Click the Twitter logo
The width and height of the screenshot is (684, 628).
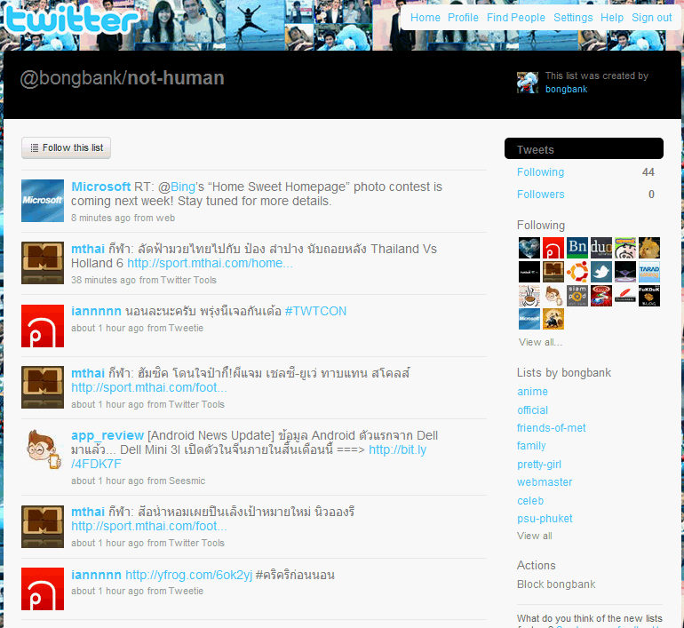73,20
